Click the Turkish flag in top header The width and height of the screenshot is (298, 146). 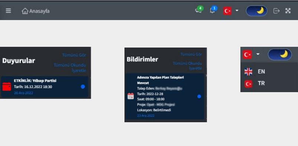click(227, 11)
